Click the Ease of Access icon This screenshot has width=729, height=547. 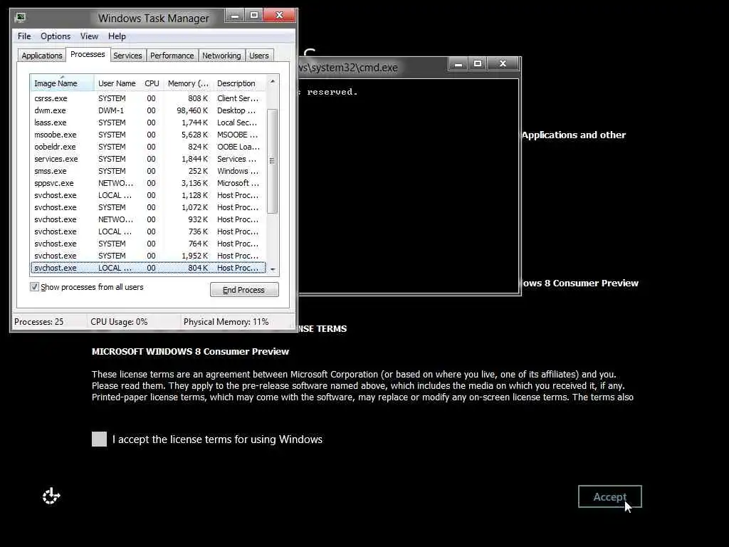pos(51,496)
